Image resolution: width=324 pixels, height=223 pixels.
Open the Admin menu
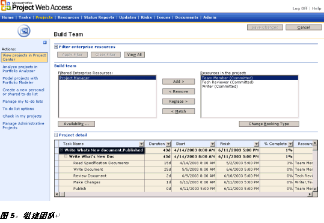[x=210, y=17]
